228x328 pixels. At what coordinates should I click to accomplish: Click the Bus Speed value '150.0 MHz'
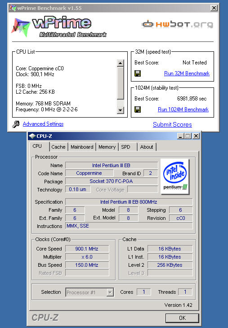(x=87, y=265)
